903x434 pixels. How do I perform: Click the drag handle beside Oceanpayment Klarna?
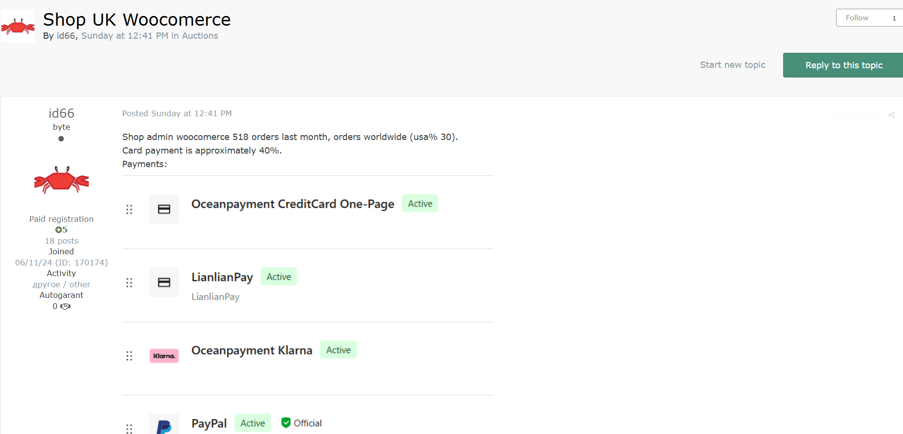(x=129, y=356)
